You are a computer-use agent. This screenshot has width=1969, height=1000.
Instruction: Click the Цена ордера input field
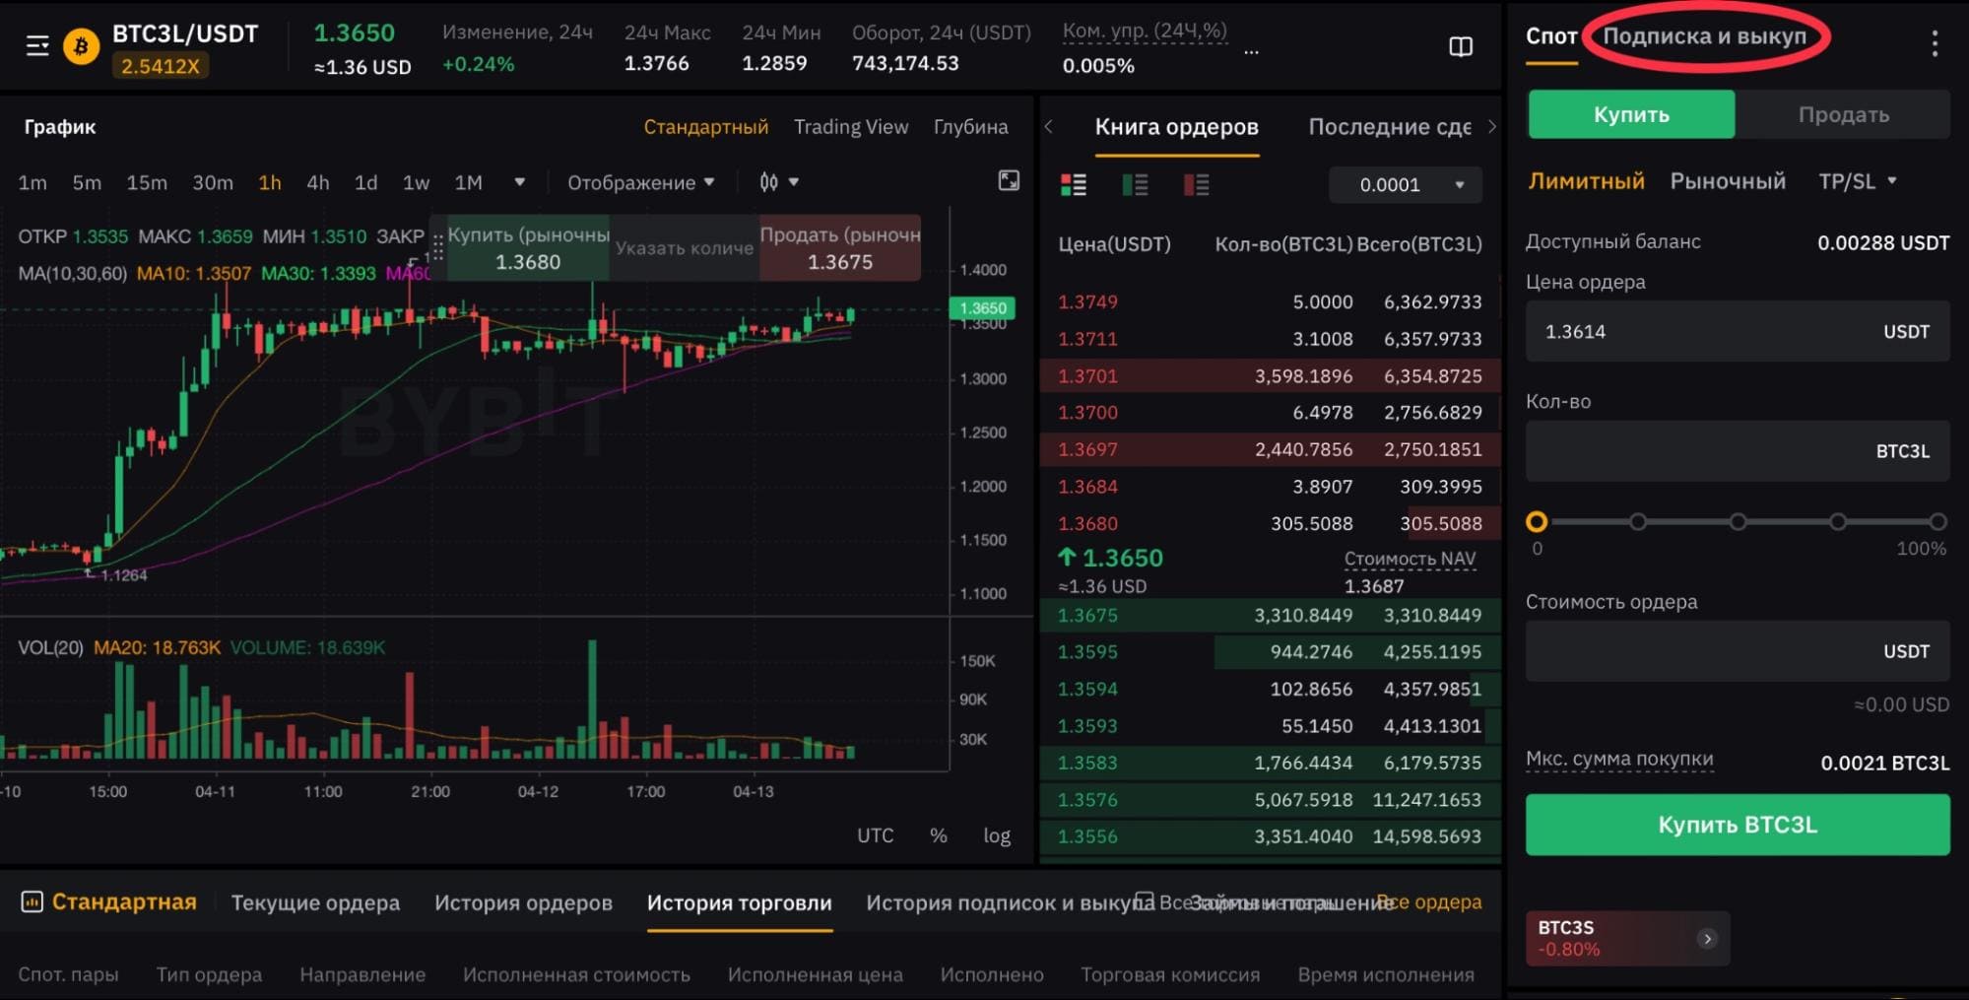1738,331
